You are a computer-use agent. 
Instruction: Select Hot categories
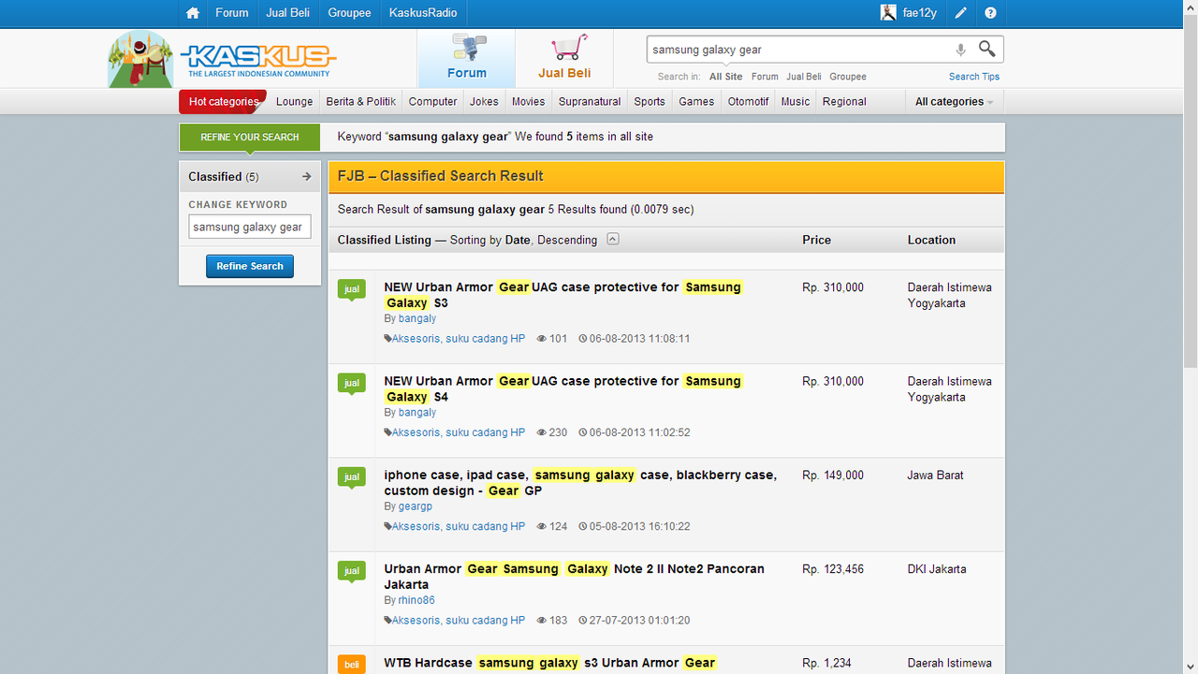[223, 101]
